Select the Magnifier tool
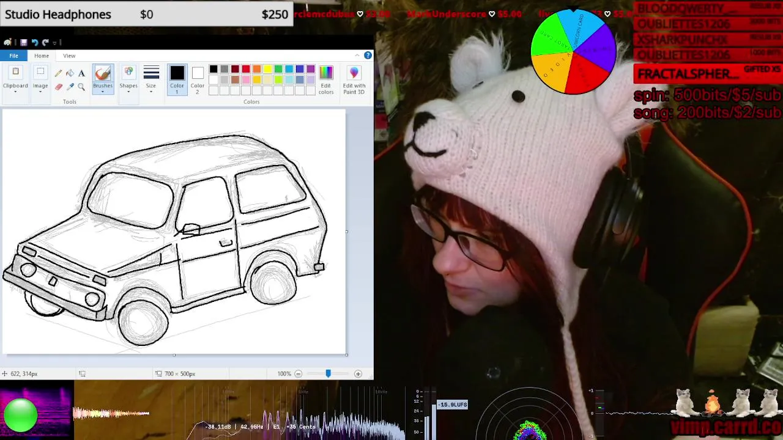783x440 pixels. (81, 87)
